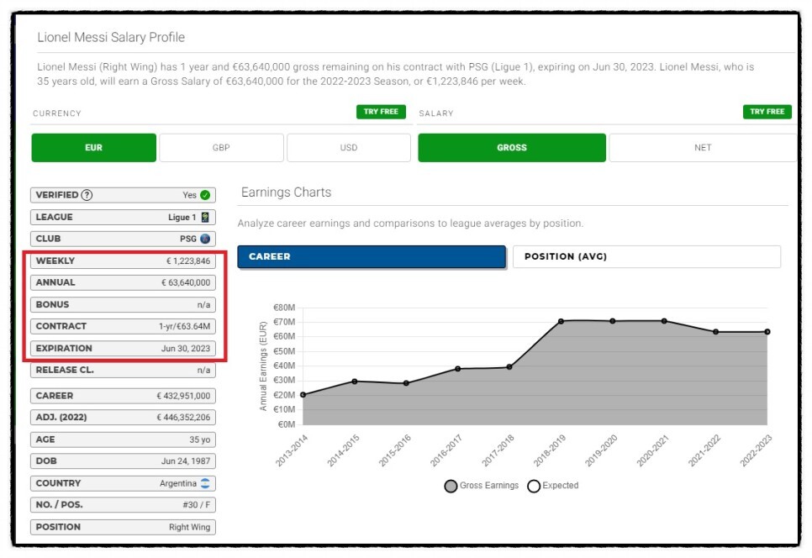812x558 pixels.
Task: Click the Annual value € 63,640,000
Action: coord(186,282)
